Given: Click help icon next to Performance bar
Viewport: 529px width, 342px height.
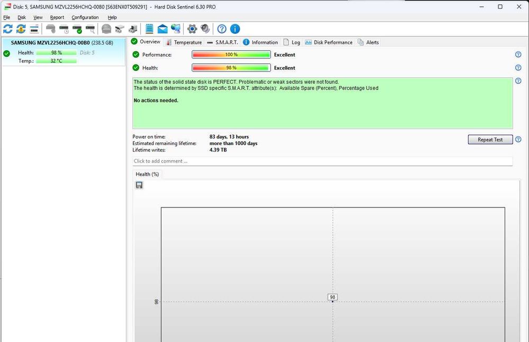Looking at the screenshot, I should click(518, 55).
